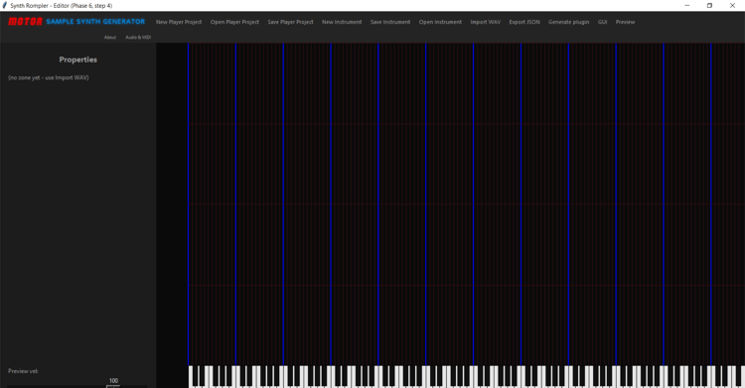Open the GUI editor
The height and width of the screenshot is (388, 745).
point(603,22)
